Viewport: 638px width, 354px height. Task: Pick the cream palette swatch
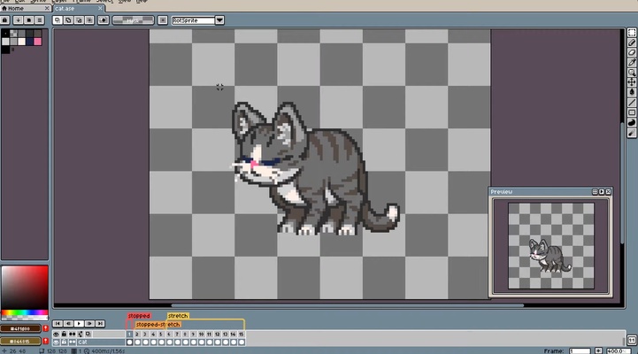[21, 42]
